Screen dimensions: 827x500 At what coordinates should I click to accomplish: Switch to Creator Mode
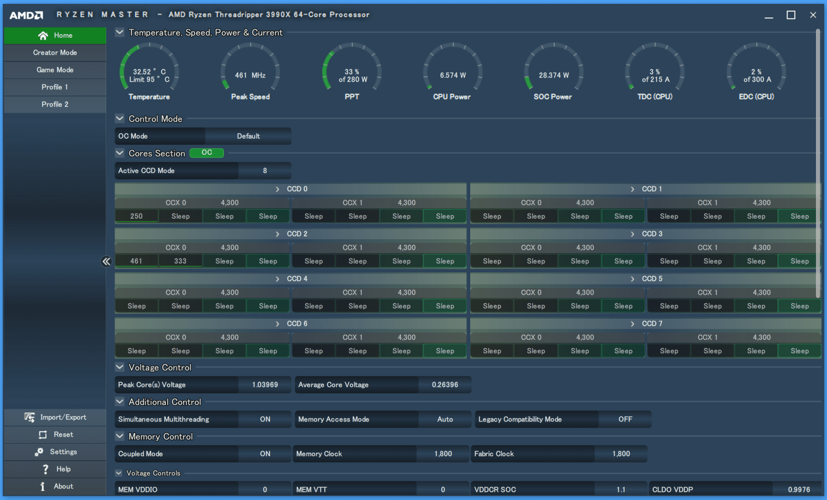pyautogui.click(x=55, y=52)
